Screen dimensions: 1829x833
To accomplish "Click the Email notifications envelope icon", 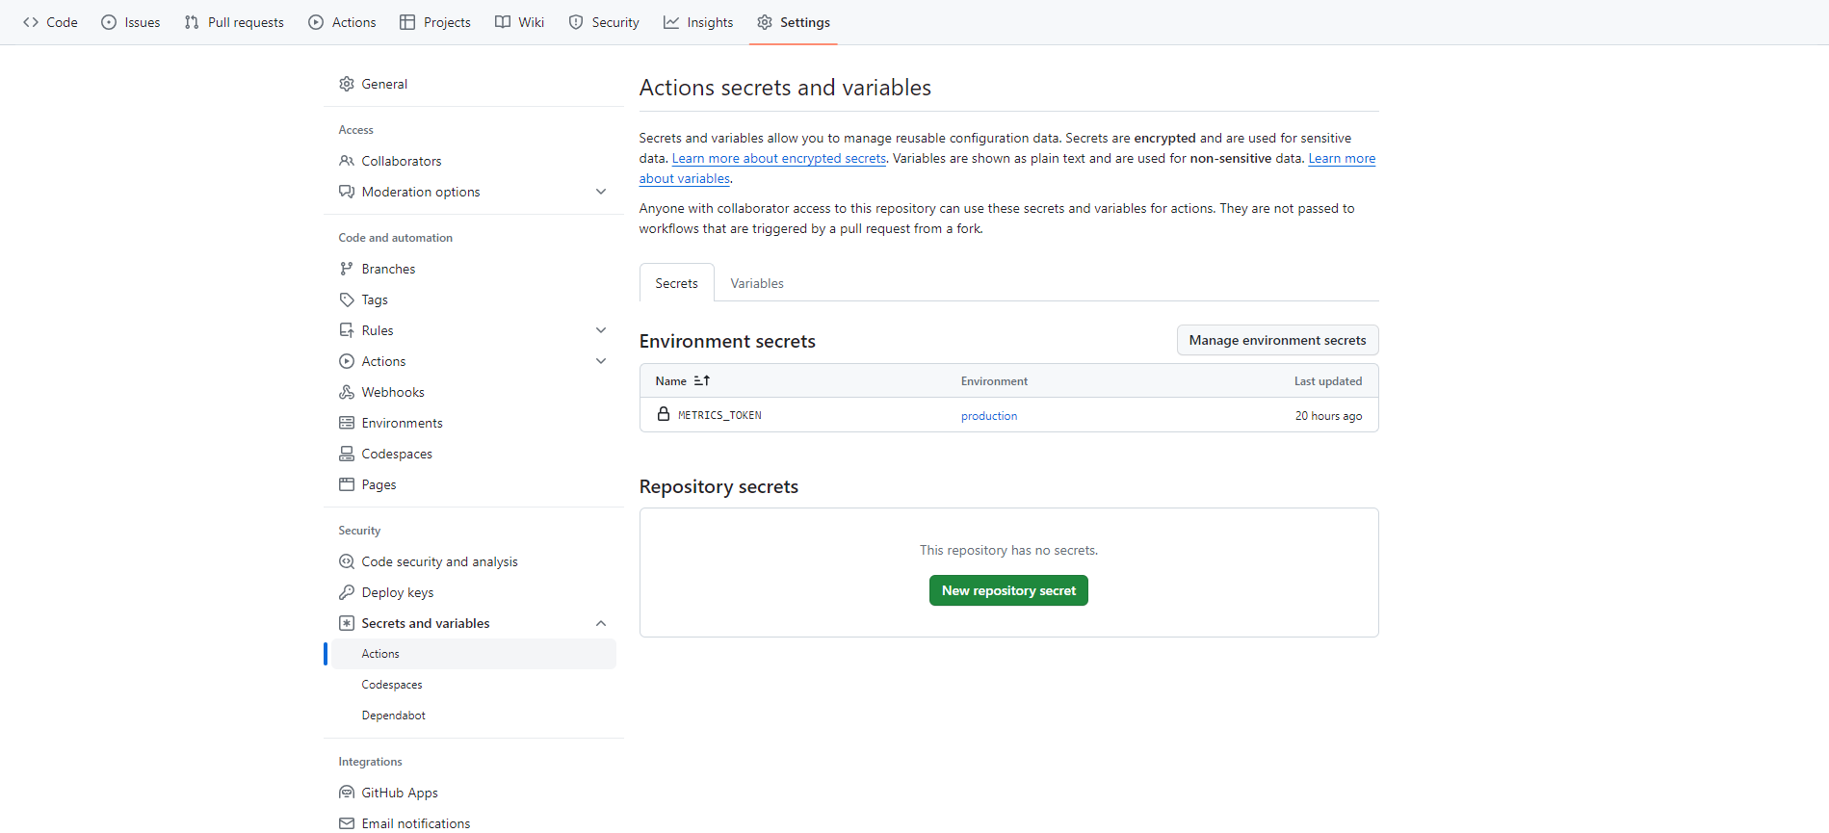I will (x=347, y=823).
